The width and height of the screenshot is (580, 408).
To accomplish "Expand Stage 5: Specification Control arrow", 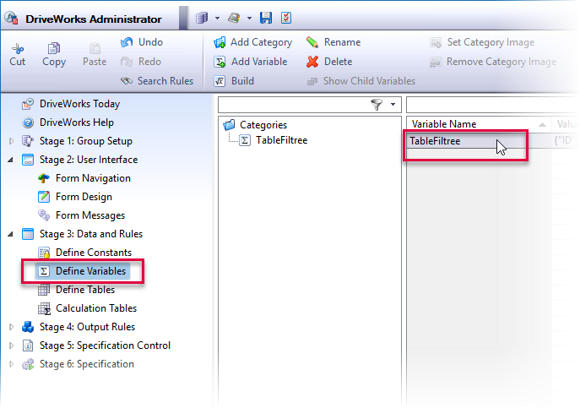I will click(x=11, y=345).
